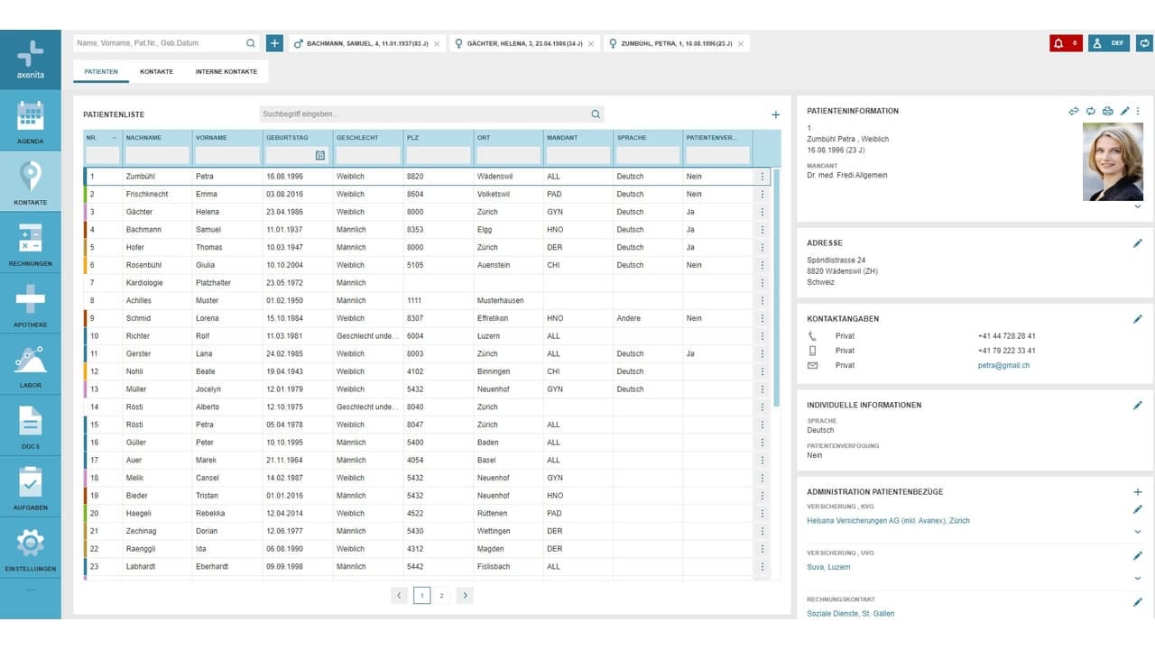The height and width of the screenshot is (649, 1155).
Task: Expand patient information details chevron
Action: pos(1137,206)
